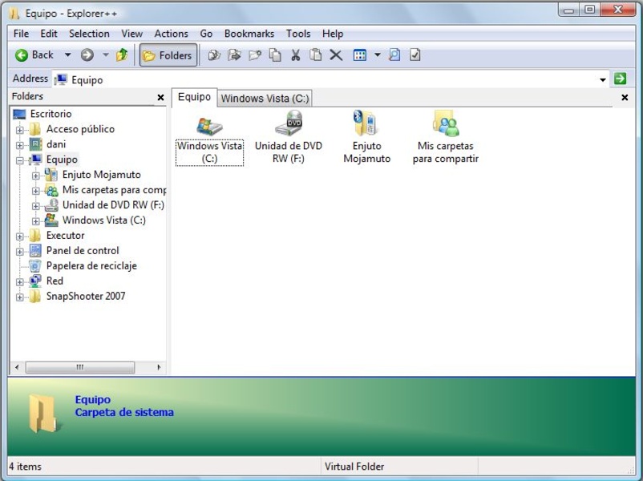Copy the selection using the Copy icon
643x481 pixels.
(x=276, y=55)
